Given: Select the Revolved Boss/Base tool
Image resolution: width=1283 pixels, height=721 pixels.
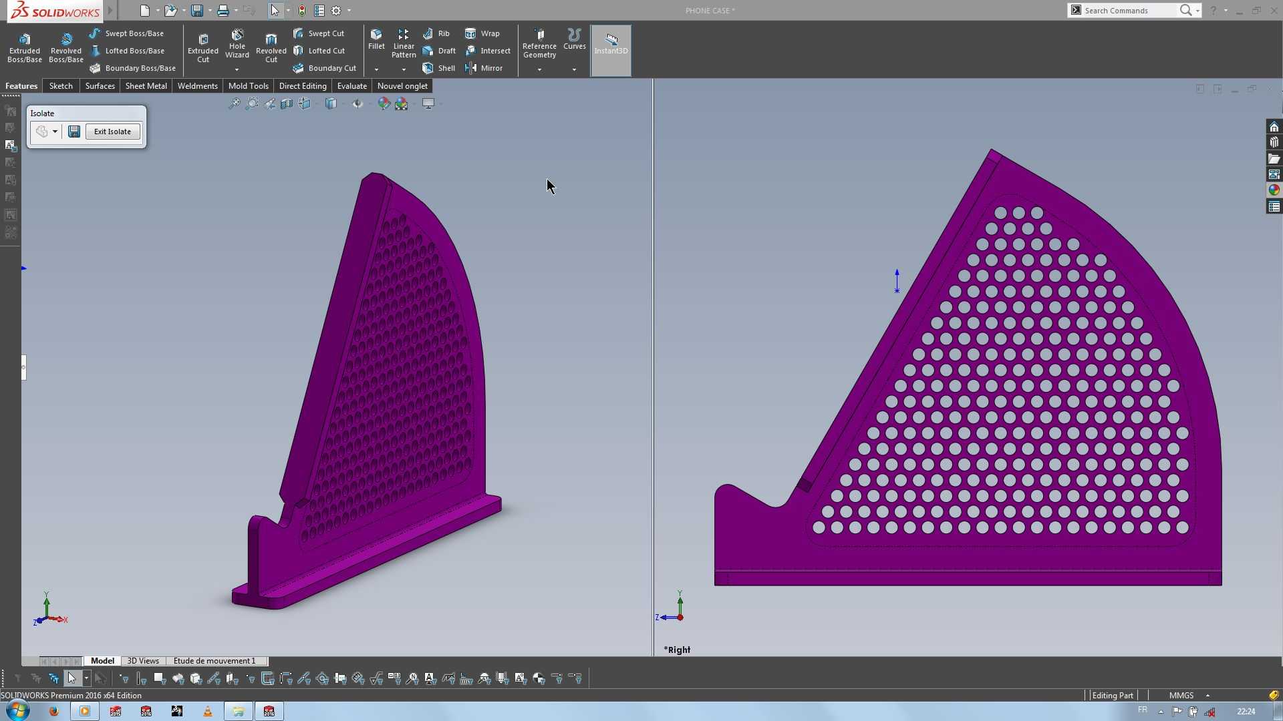Looking at the screenshot, I should (65, 48).
